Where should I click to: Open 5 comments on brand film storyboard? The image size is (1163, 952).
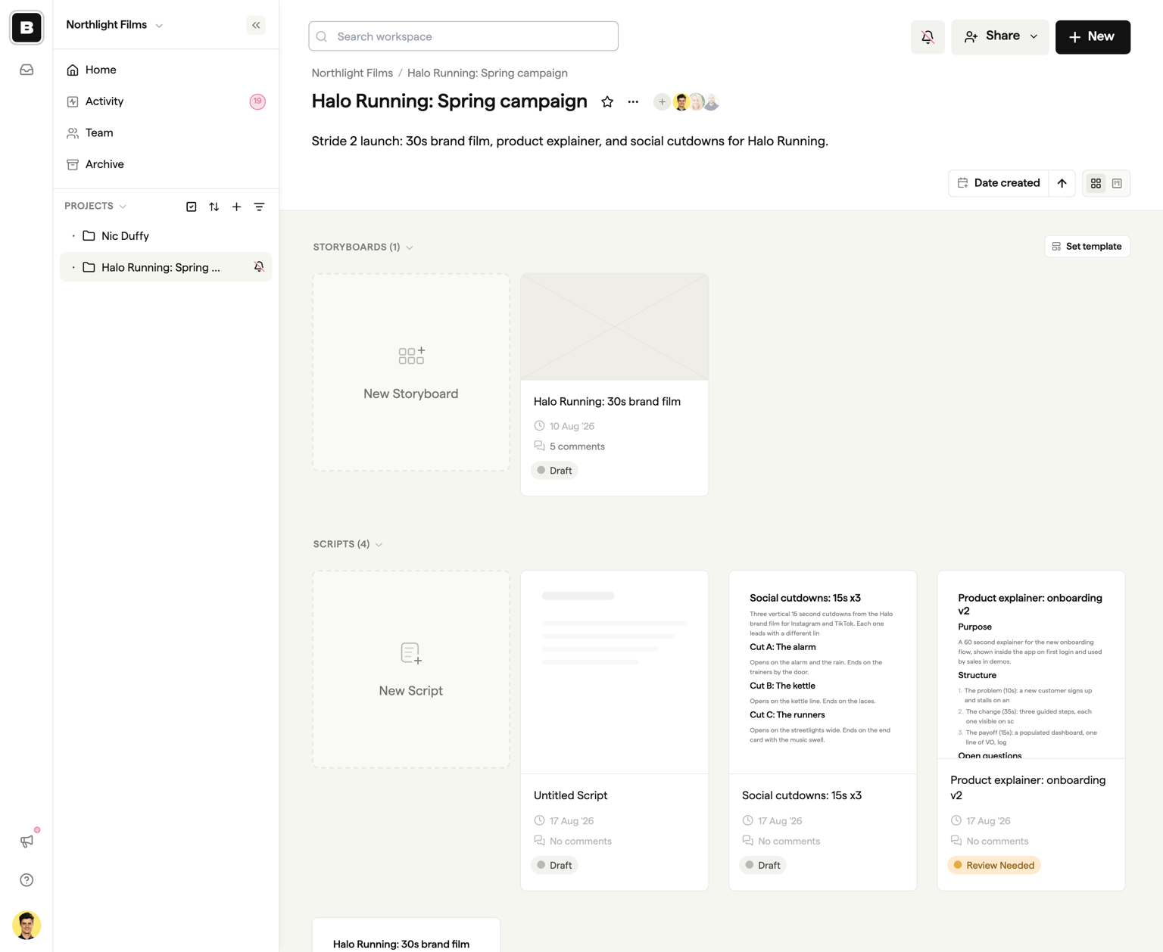(569, 446)
